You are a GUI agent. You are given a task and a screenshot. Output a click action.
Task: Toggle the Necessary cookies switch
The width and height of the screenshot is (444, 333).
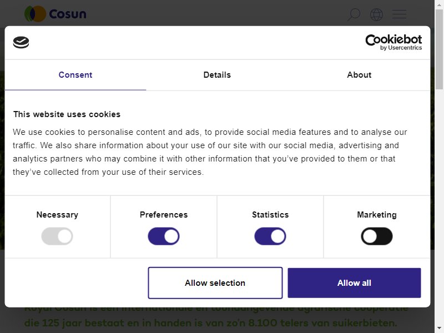(57, 236)
